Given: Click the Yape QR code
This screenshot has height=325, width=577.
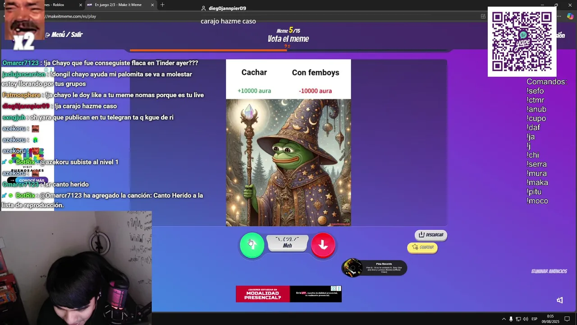Looking at the screenshot, I should 522,42.
